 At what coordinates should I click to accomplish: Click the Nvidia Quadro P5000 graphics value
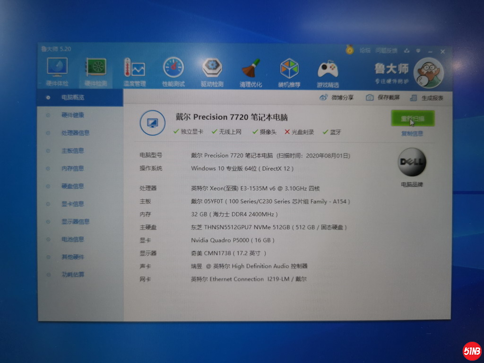(x=233, y=240)
